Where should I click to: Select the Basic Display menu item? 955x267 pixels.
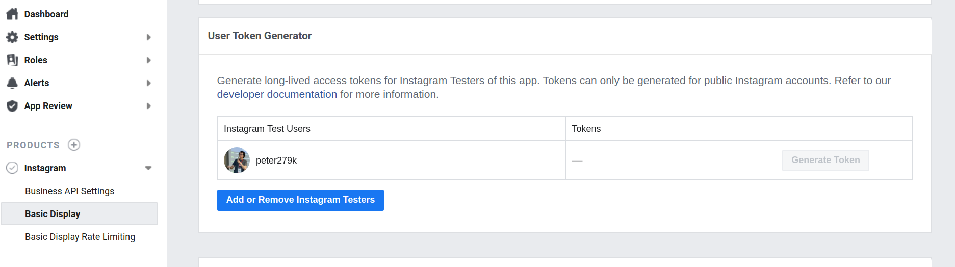point(53,214)
